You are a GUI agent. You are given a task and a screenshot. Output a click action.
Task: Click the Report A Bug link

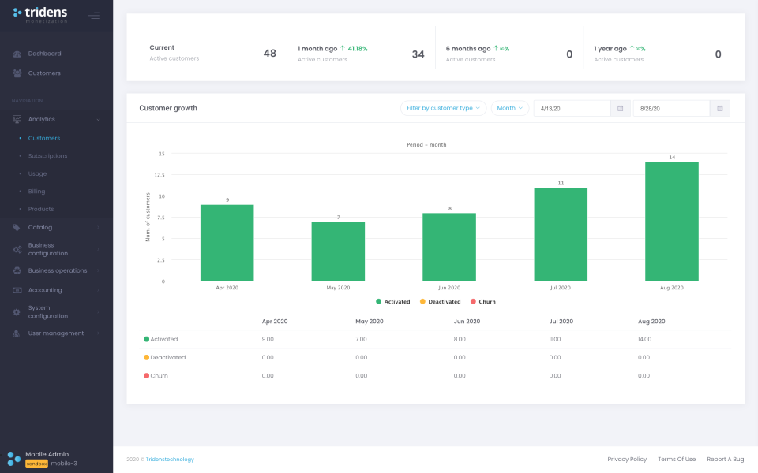point(724,459)
